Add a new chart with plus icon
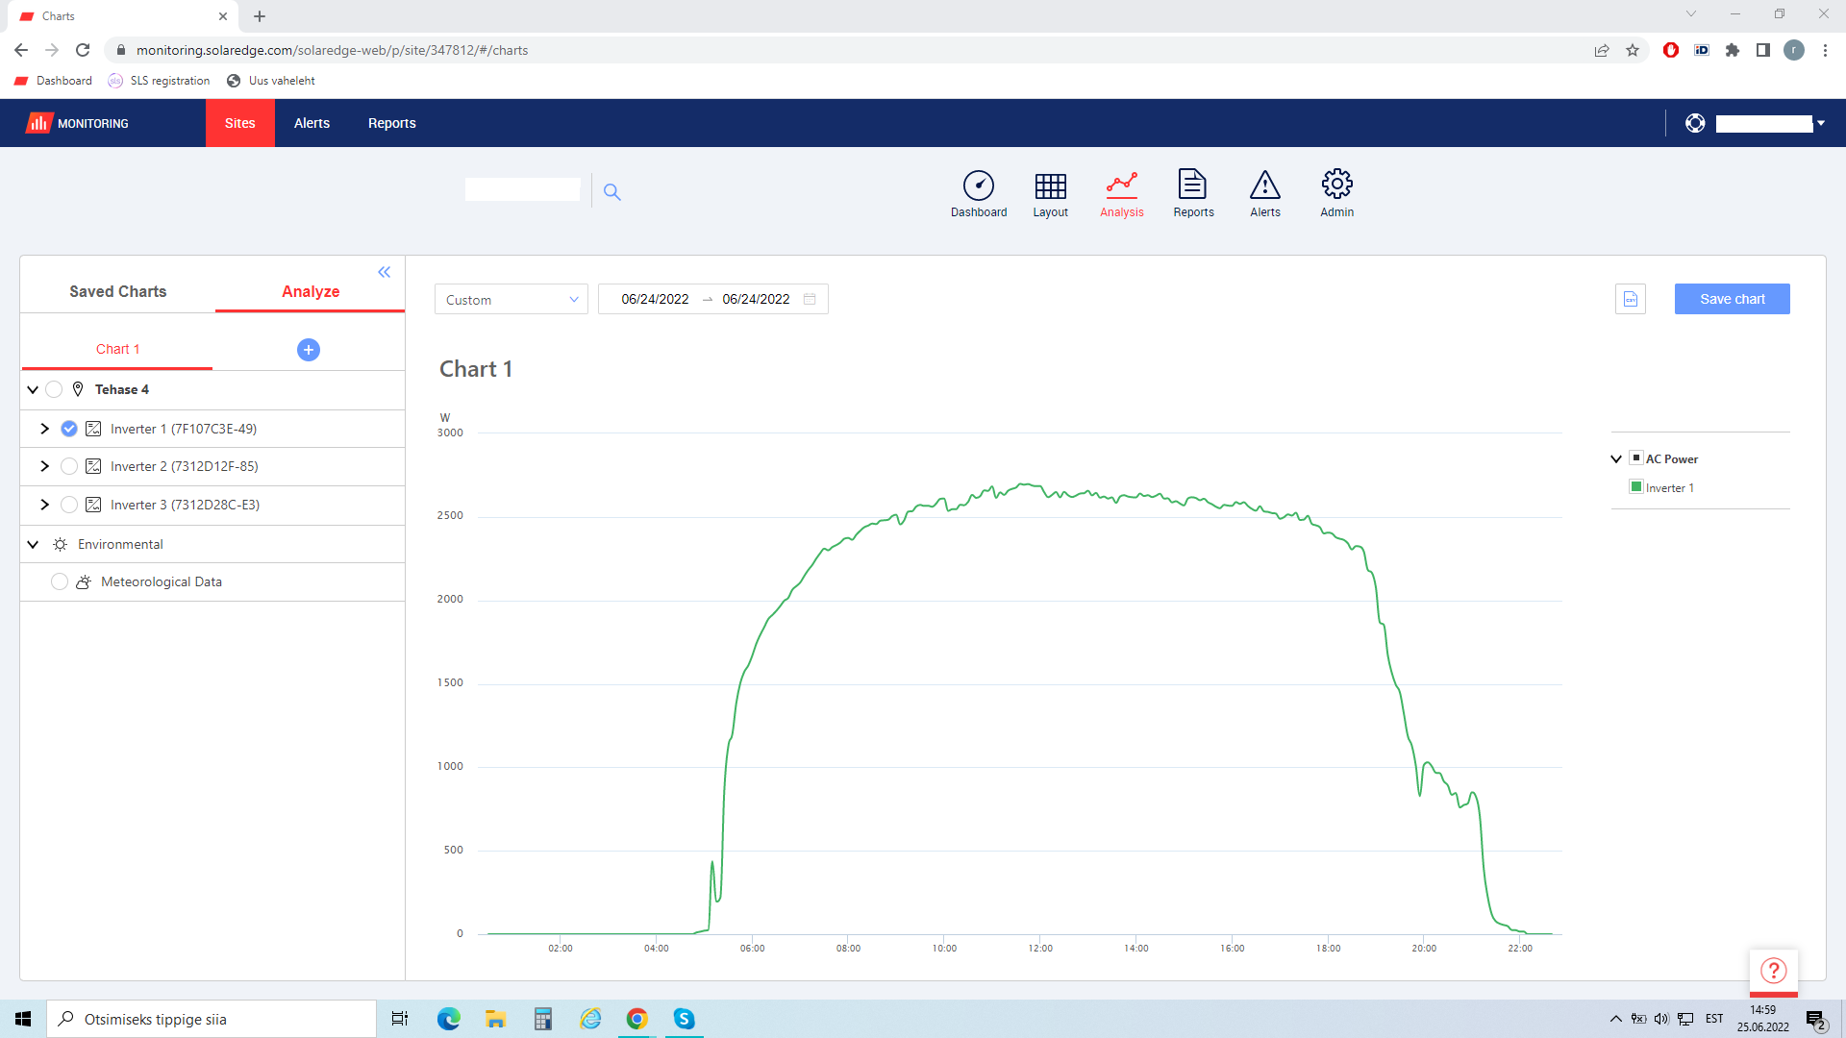 point(309,350)
